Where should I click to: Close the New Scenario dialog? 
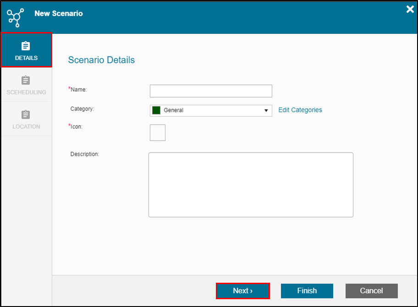tap(410, 9)
